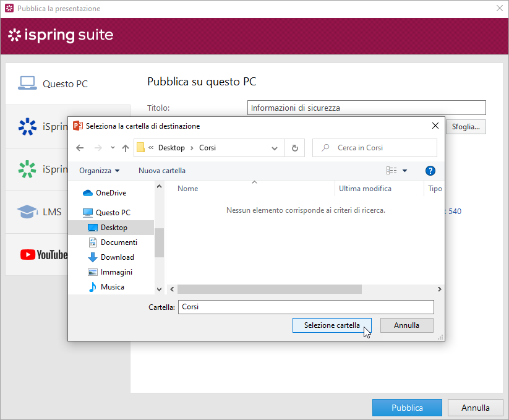Click the Nuova cartella button
The width and height of the screenshot is (509, 420).
(x=161, y=171)
